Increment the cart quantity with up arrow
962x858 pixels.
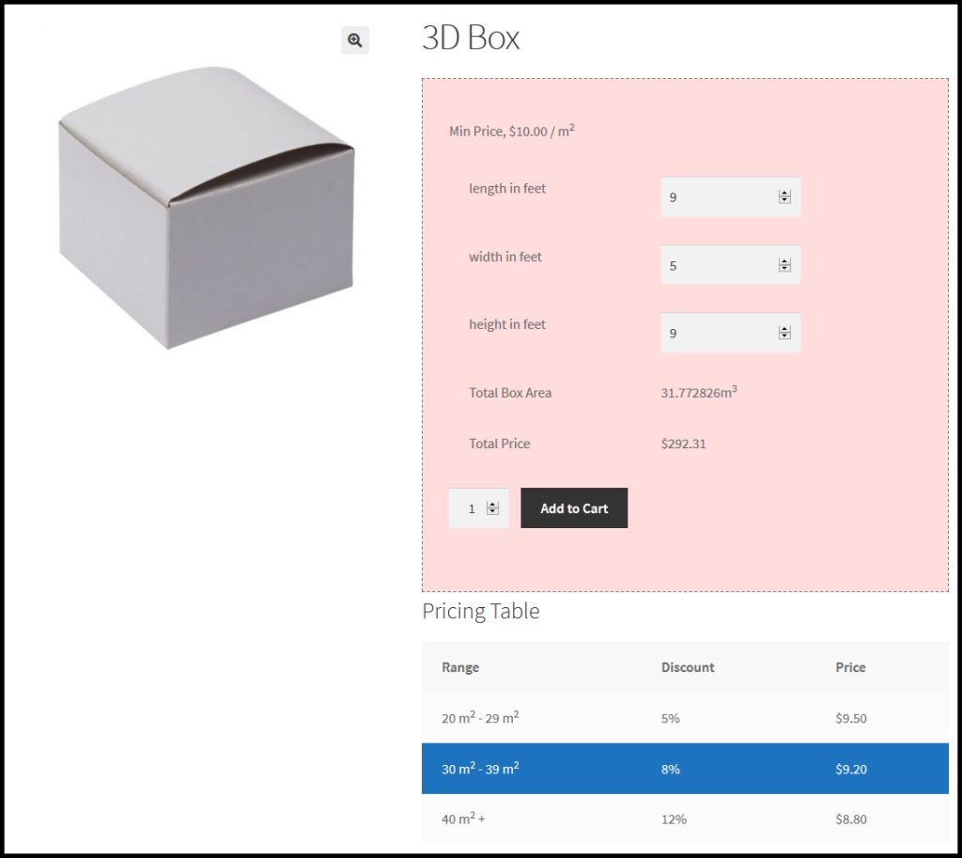[x=492, y=505]
